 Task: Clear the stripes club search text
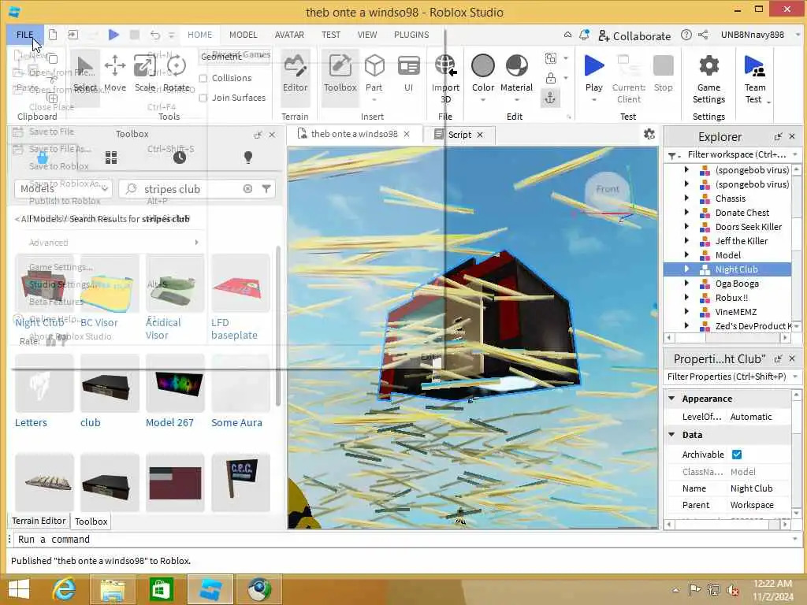(x=247, y=189)
